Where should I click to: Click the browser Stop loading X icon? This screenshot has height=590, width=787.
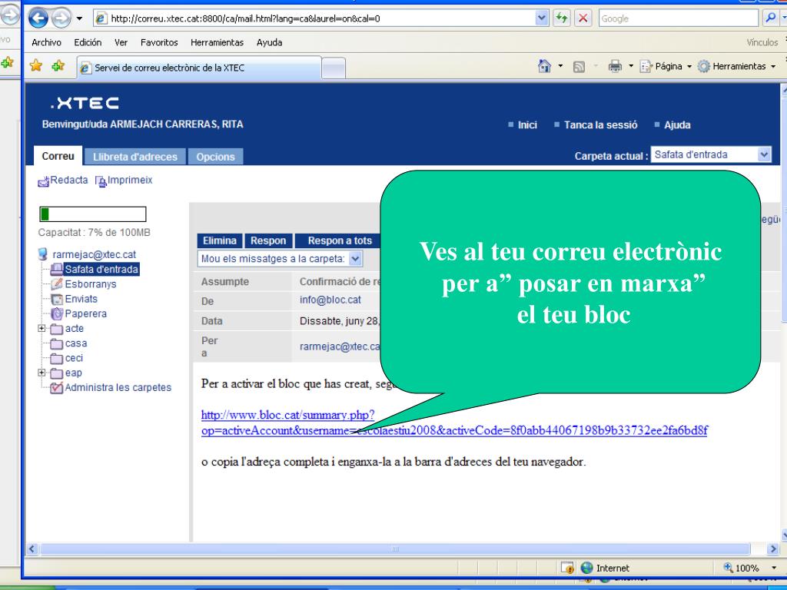tap(582, 18)
